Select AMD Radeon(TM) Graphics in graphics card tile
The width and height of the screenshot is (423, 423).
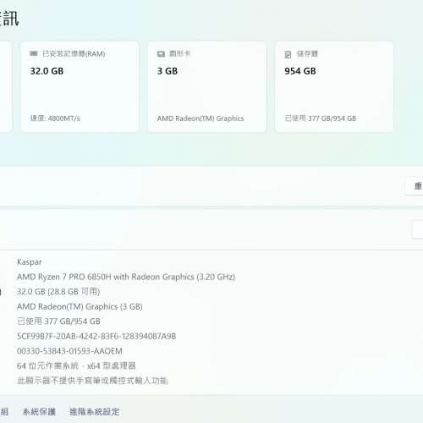point(201,118)
